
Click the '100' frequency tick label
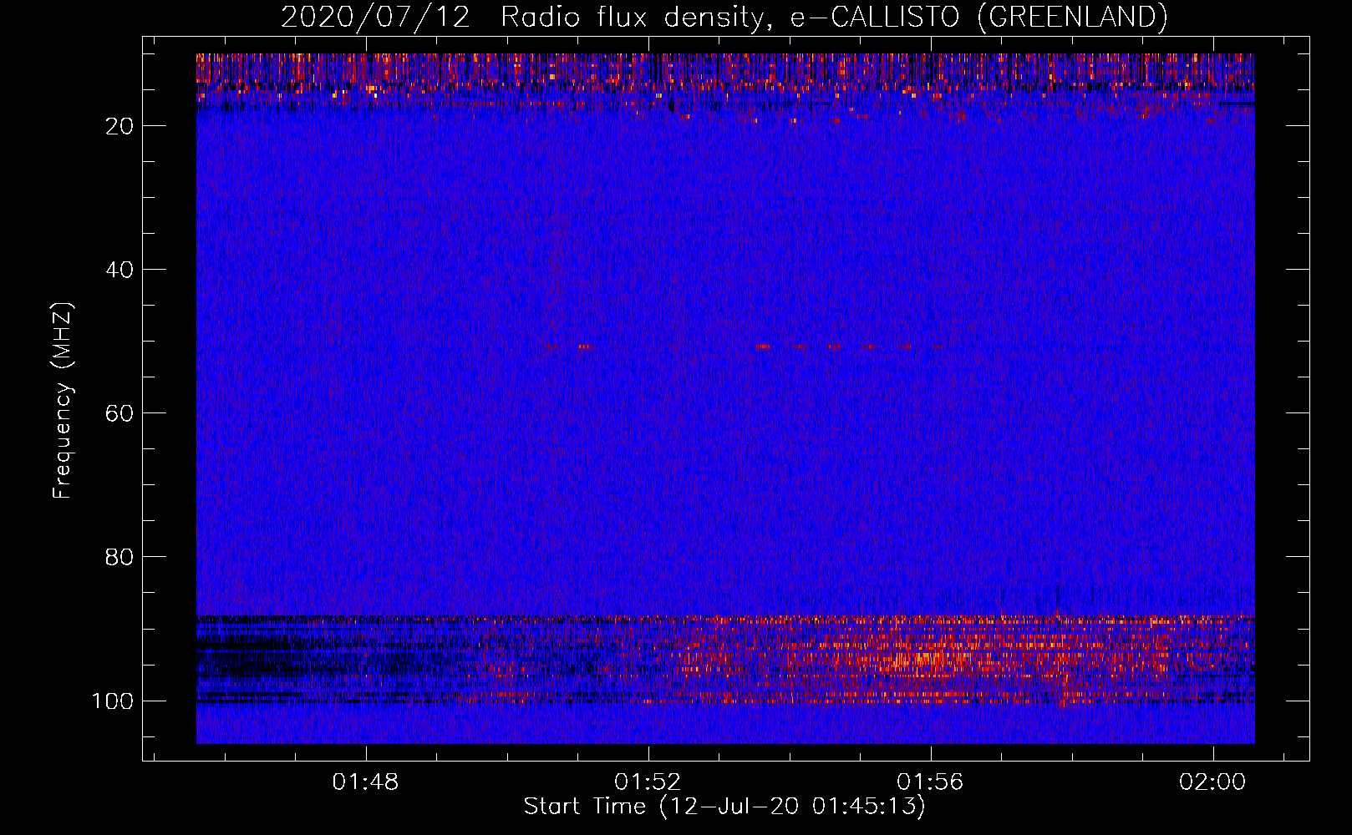click(113, 701)
